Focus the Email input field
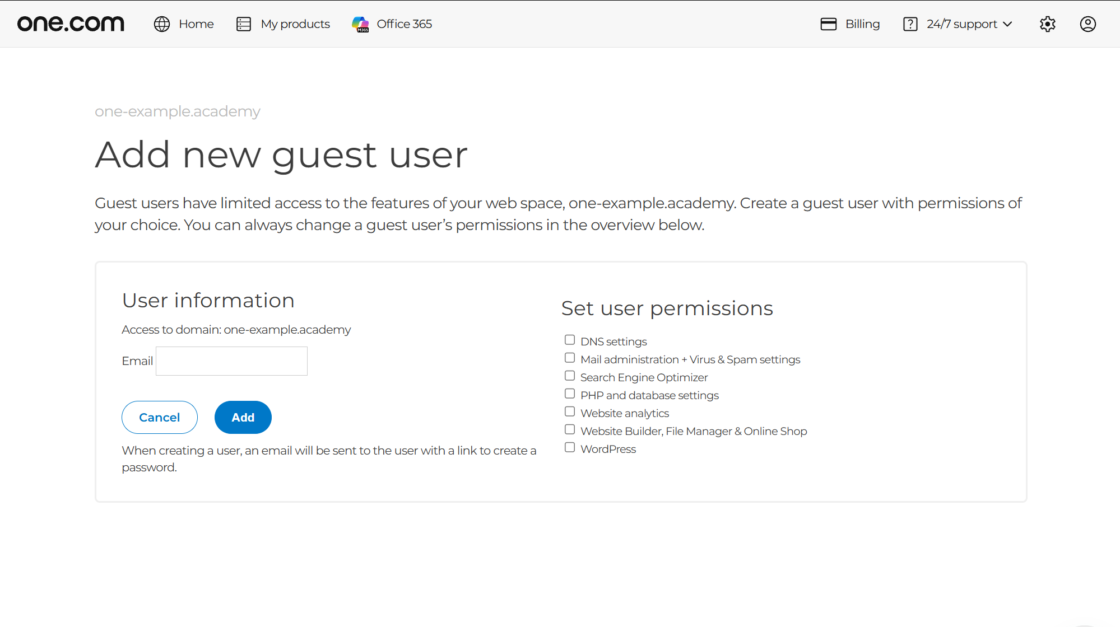 tap(231, 361)
